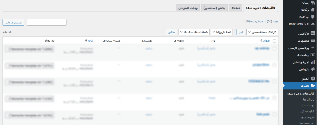Select the second template row checkbox
The width and height of the screenshot is (317, 125).
[274, 65]
